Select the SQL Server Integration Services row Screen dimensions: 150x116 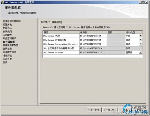coord(93,44)
